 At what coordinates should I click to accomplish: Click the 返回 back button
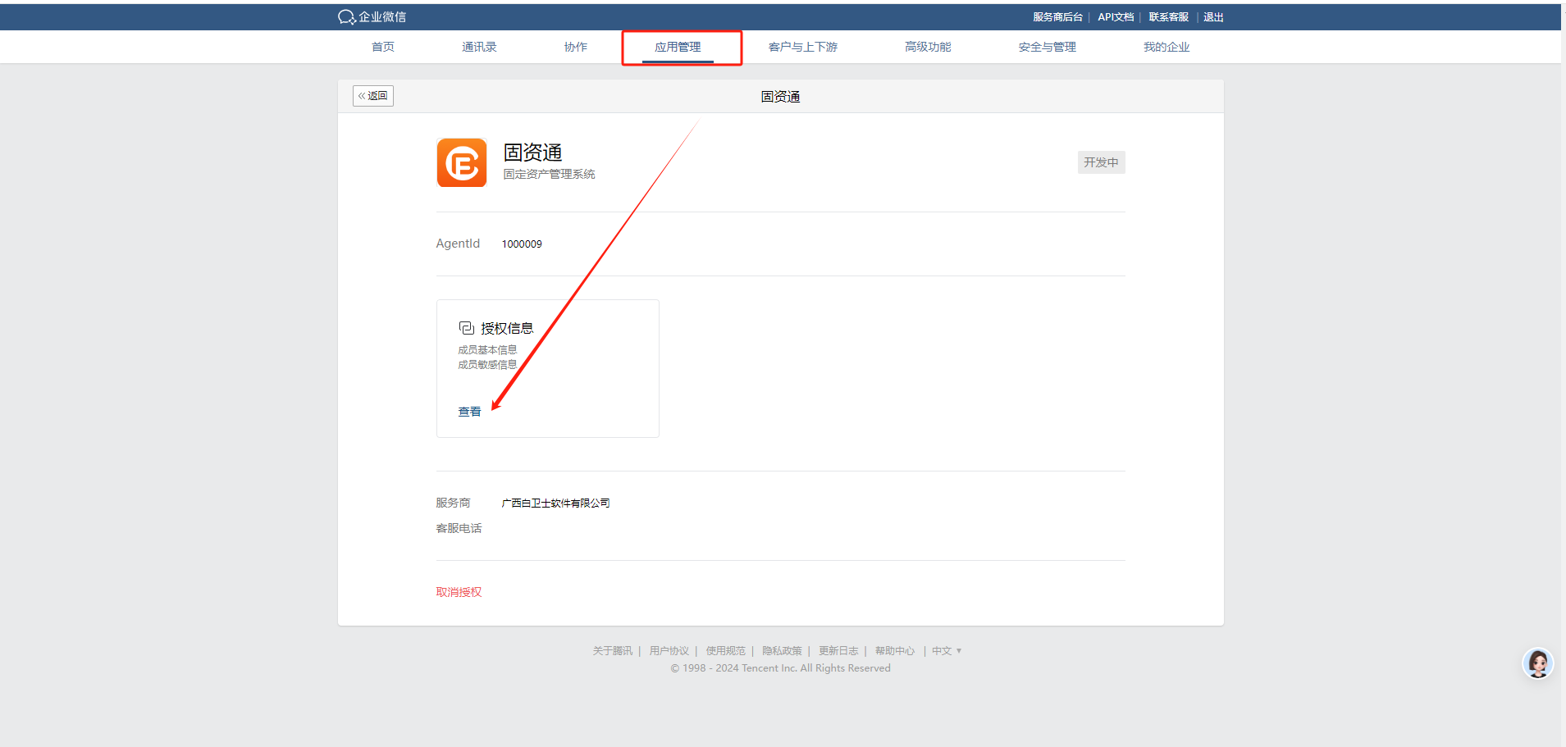tap(373, 96)
